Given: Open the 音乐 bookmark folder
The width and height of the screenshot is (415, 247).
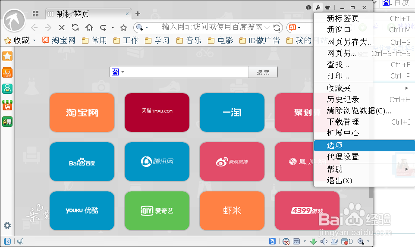Looking at the screenshot, I should [189, 40].
